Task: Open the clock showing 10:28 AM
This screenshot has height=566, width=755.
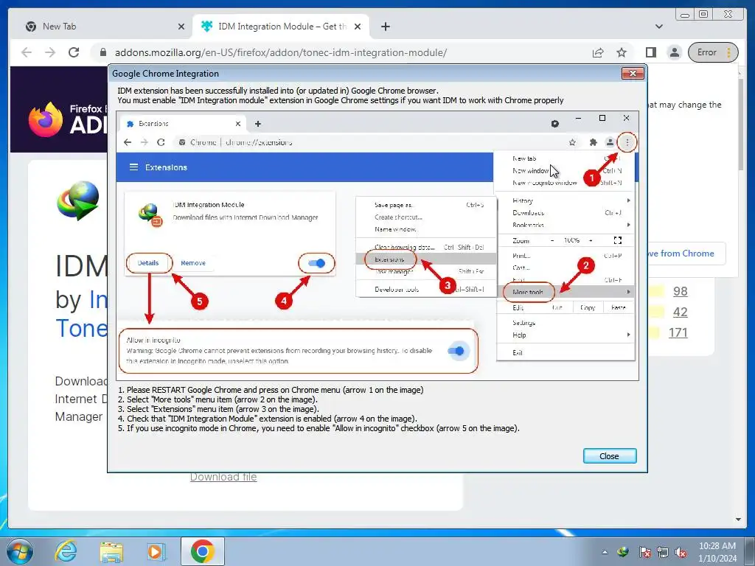Action: tap(717, 552)
